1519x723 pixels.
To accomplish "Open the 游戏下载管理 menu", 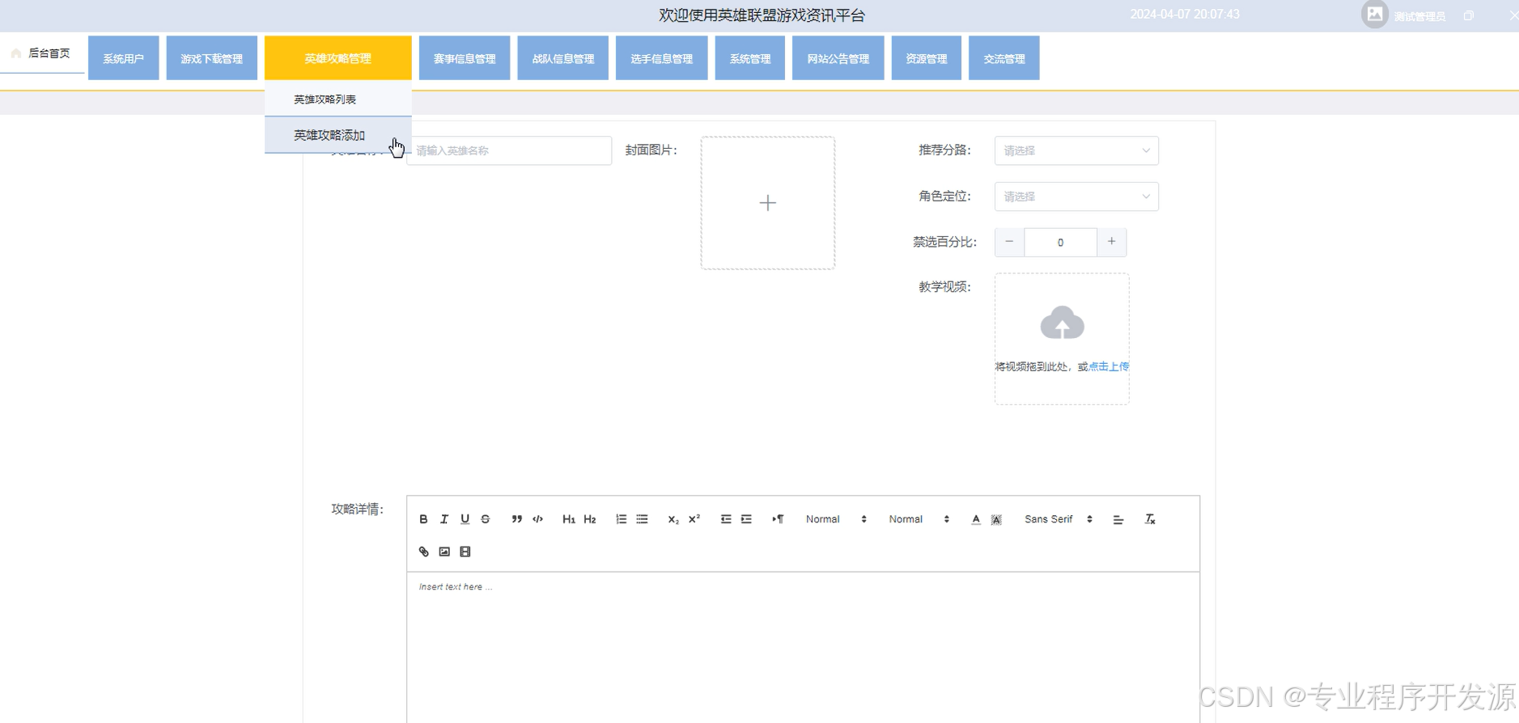I will coord(211,58).
